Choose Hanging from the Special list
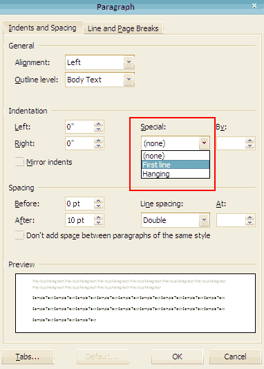This screenshot has height=369, width=264. click(x=176, y=174)
